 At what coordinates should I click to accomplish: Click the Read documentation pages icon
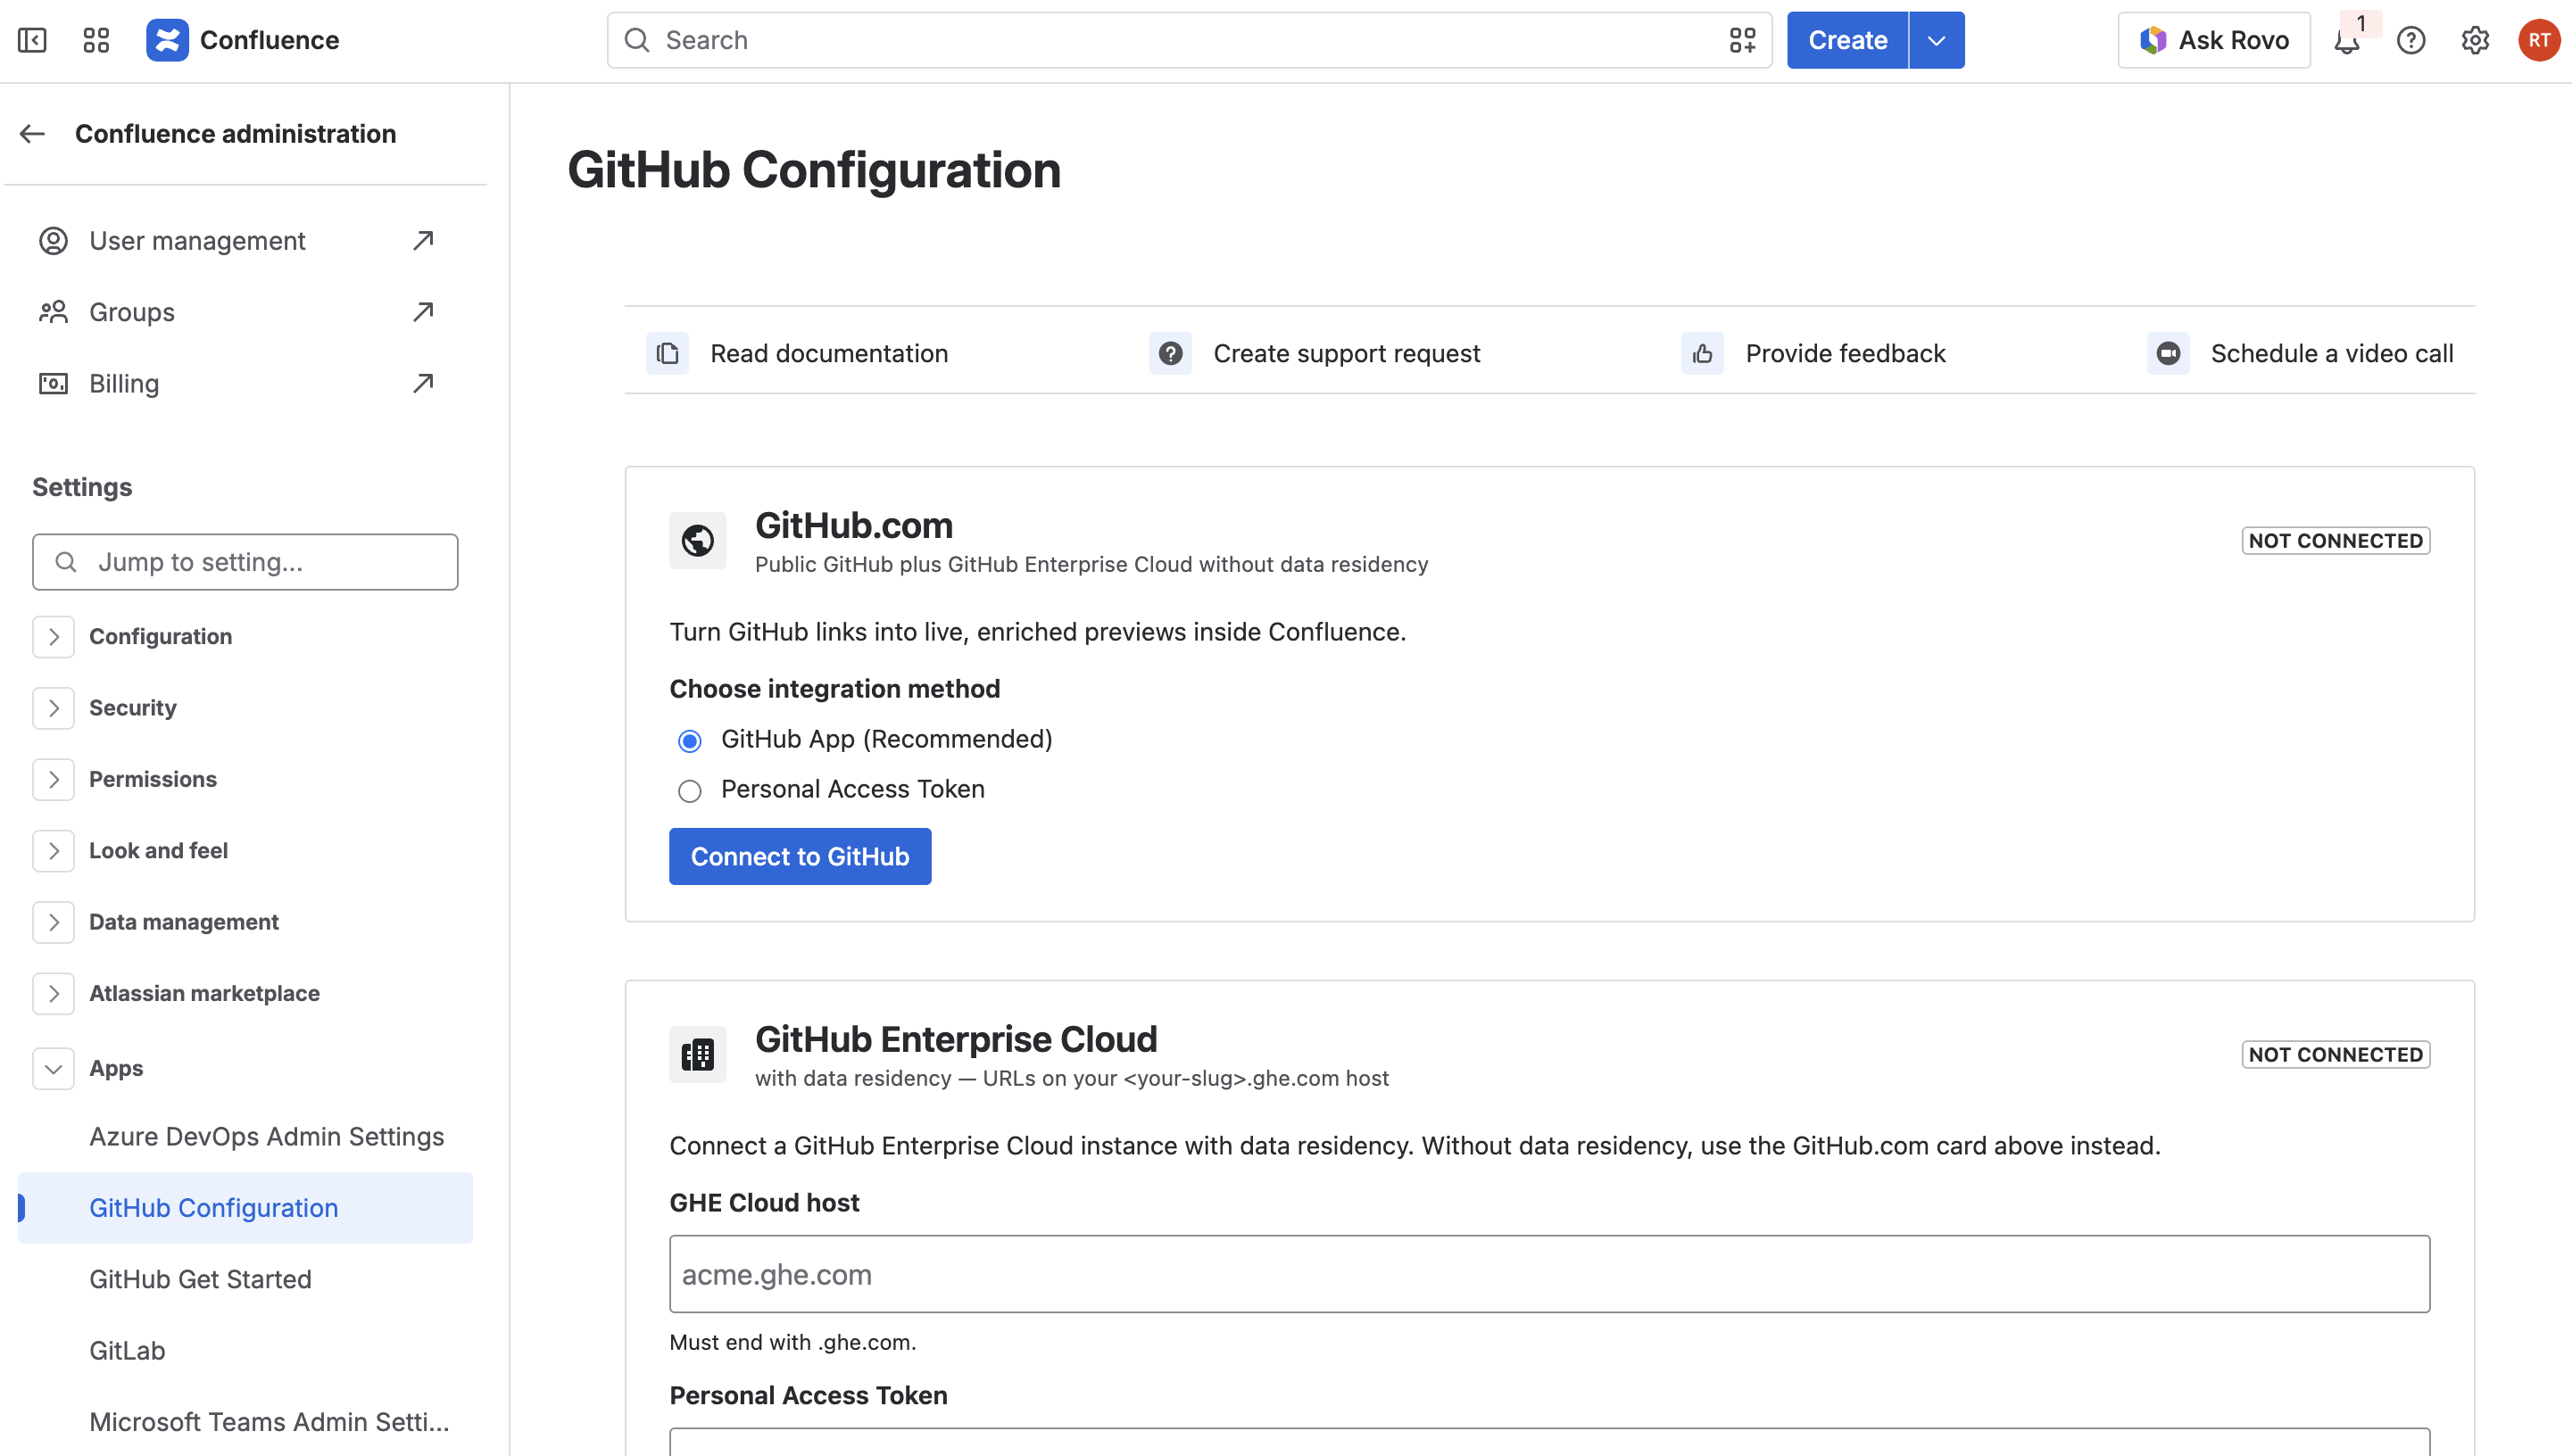click(x=667, y=353)
